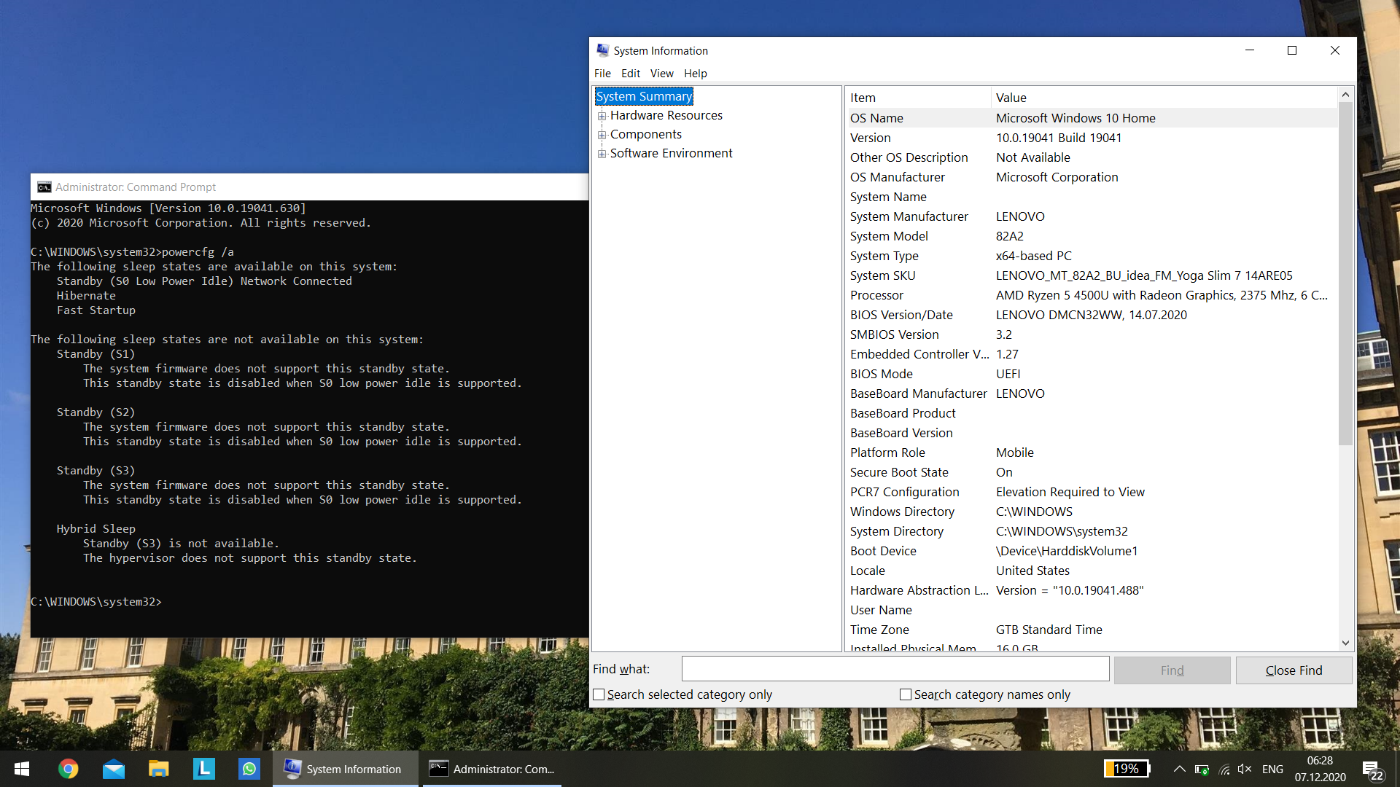Maximize the System Information window
Screen dimensions: 1400x787
(x=1292, y=50)
